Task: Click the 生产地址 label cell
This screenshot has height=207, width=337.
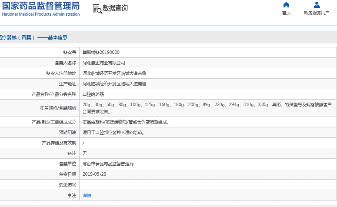Action: (x=40, y=84)
